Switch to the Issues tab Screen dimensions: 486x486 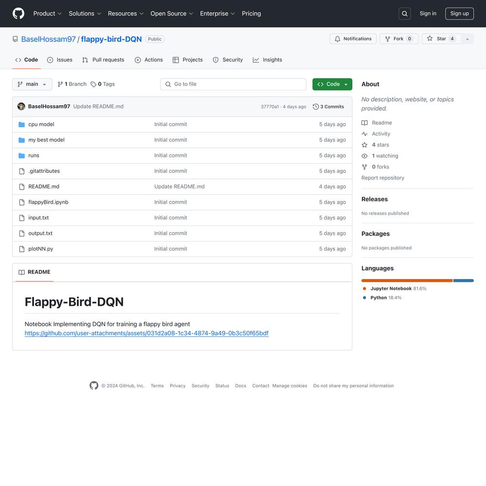pos(59,60)
